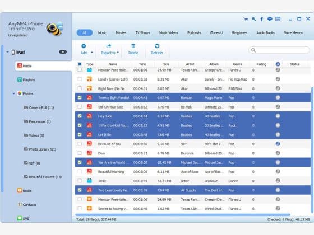The width and height of the screenshot is (314, 235).
Task: Check the Still On Your Side checkbox
Action: 80,107
